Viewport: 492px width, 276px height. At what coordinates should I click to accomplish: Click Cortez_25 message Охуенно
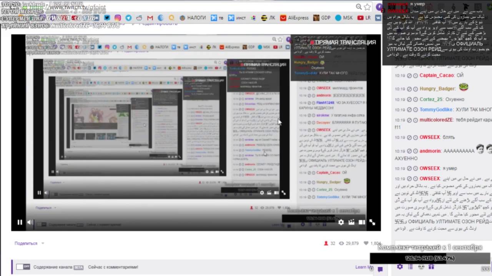tap(455, 99)
